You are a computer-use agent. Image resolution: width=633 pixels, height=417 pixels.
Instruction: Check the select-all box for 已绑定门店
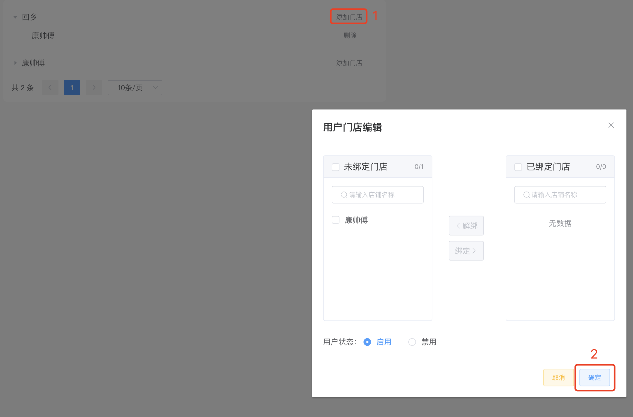(518, 167)
